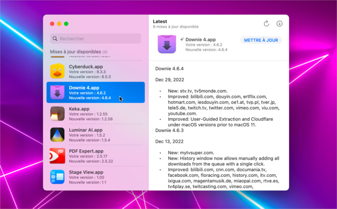Click the green full-screen window button
Screen dimensions: 337x209
tap(66, 24)
